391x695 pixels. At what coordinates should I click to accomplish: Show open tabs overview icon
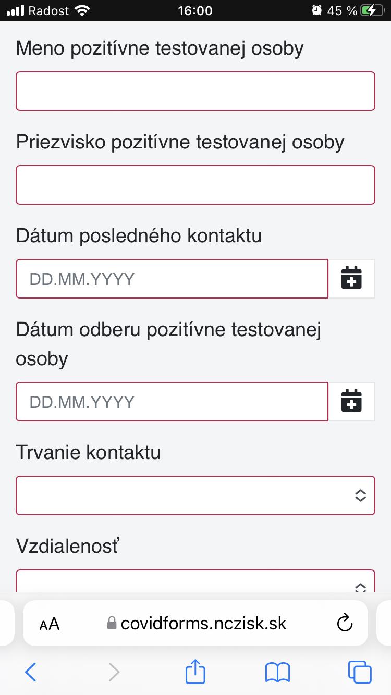click(360, 672)
